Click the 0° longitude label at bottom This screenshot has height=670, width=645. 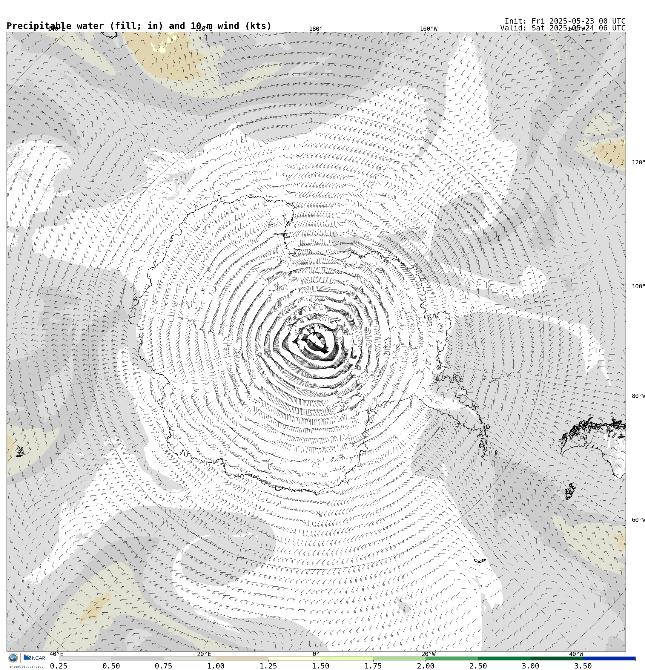tap(316, 654)
